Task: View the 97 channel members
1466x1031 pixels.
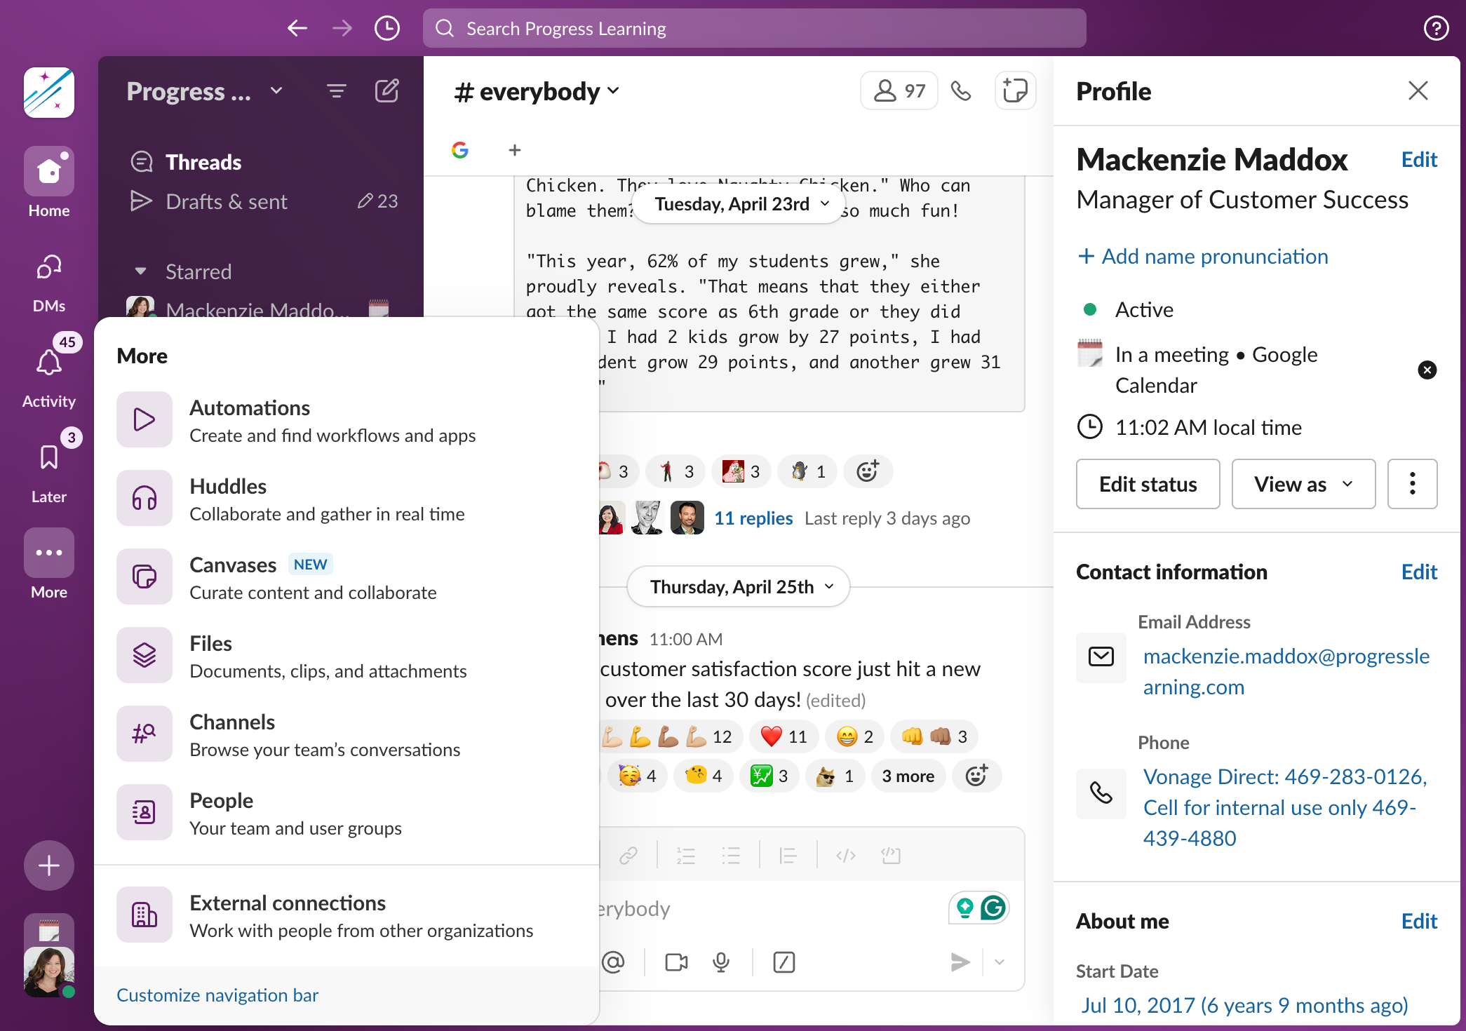Action: (899, 90)
